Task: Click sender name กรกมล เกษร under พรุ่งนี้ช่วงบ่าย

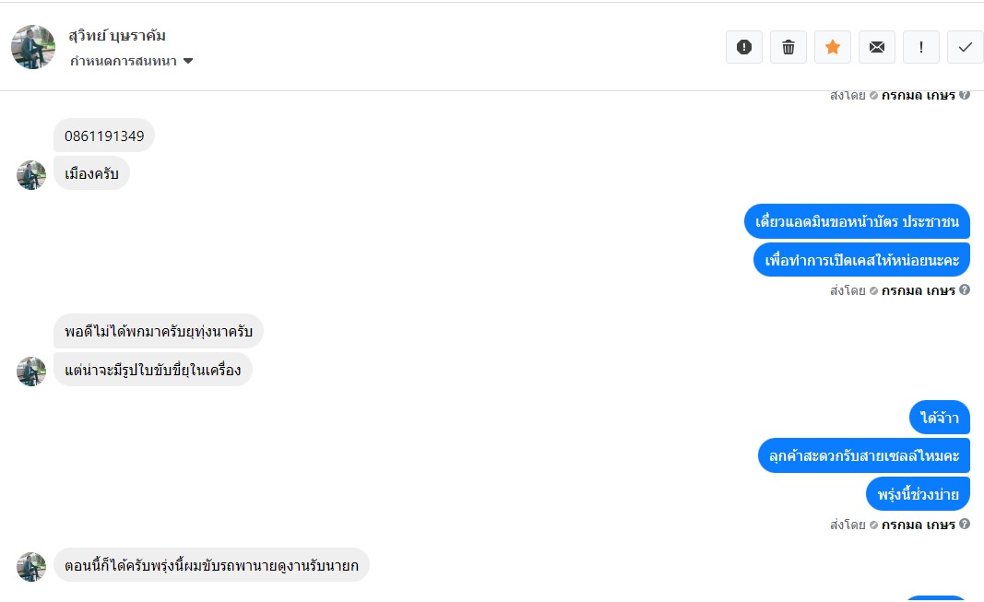Action: [x=918, y=525]
